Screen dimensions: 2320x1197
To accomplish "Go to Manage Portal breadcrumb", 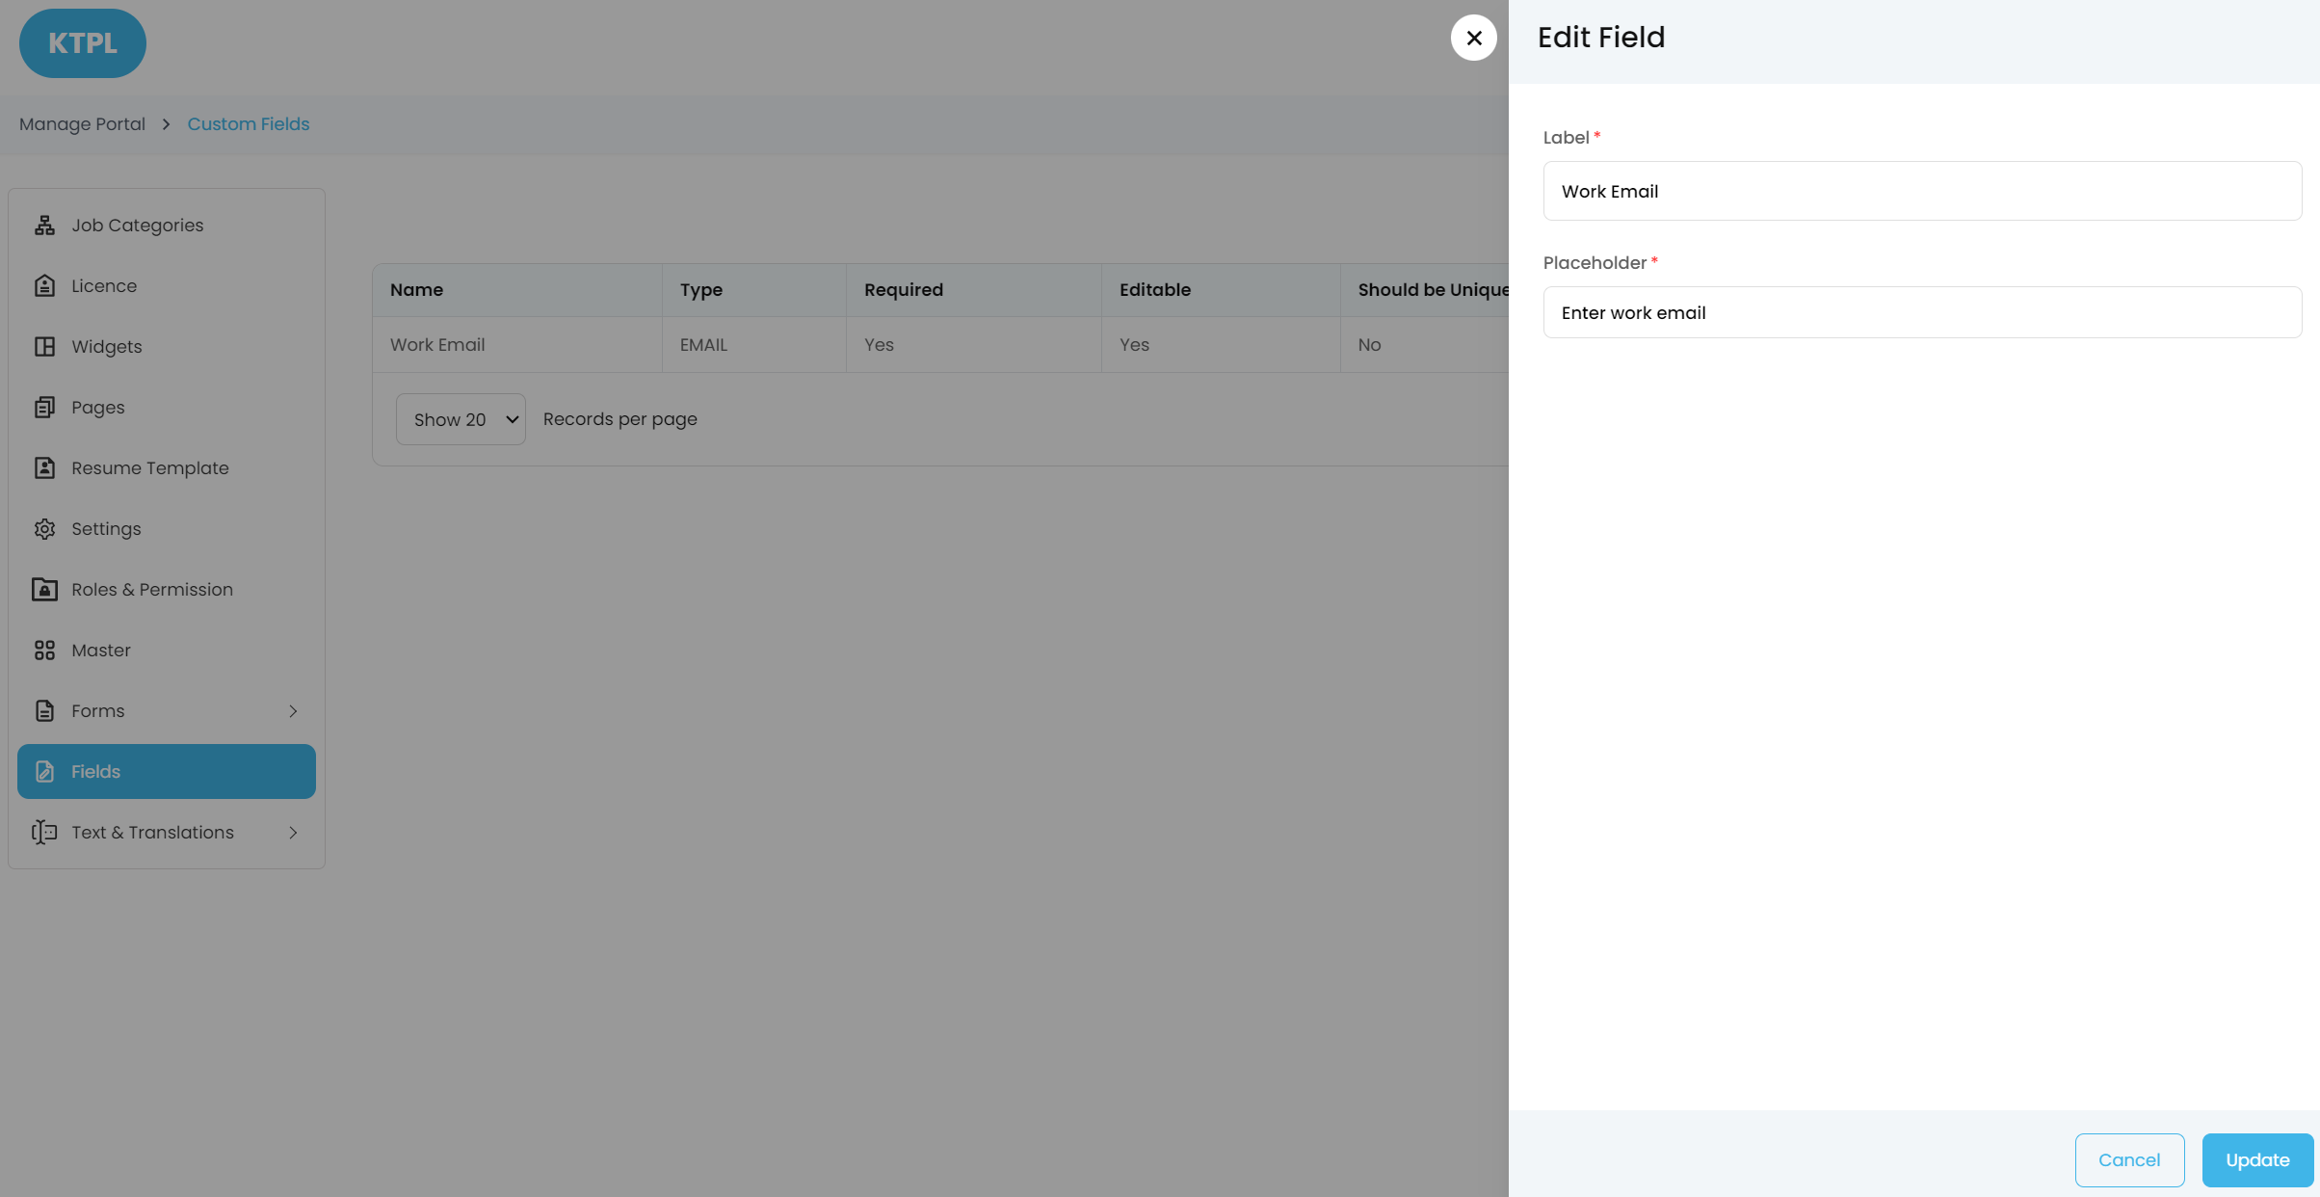I will coord(82,123).
